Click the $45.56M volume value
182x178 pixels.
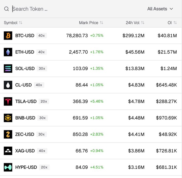[x=135, y=52]
